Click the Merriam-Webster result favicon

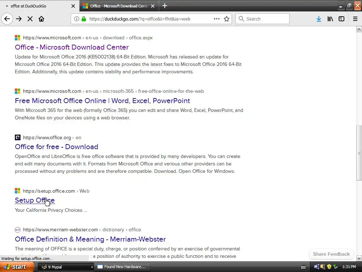pos(18,229)
